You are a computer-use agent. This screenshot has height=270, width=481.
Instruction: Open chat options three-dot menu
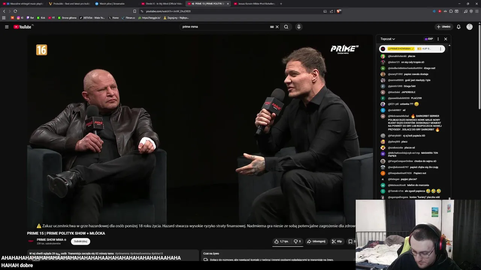coord(438,39)
